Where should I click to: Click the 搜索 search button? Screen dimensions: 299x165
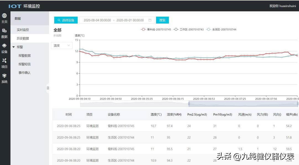click(162, 20)
